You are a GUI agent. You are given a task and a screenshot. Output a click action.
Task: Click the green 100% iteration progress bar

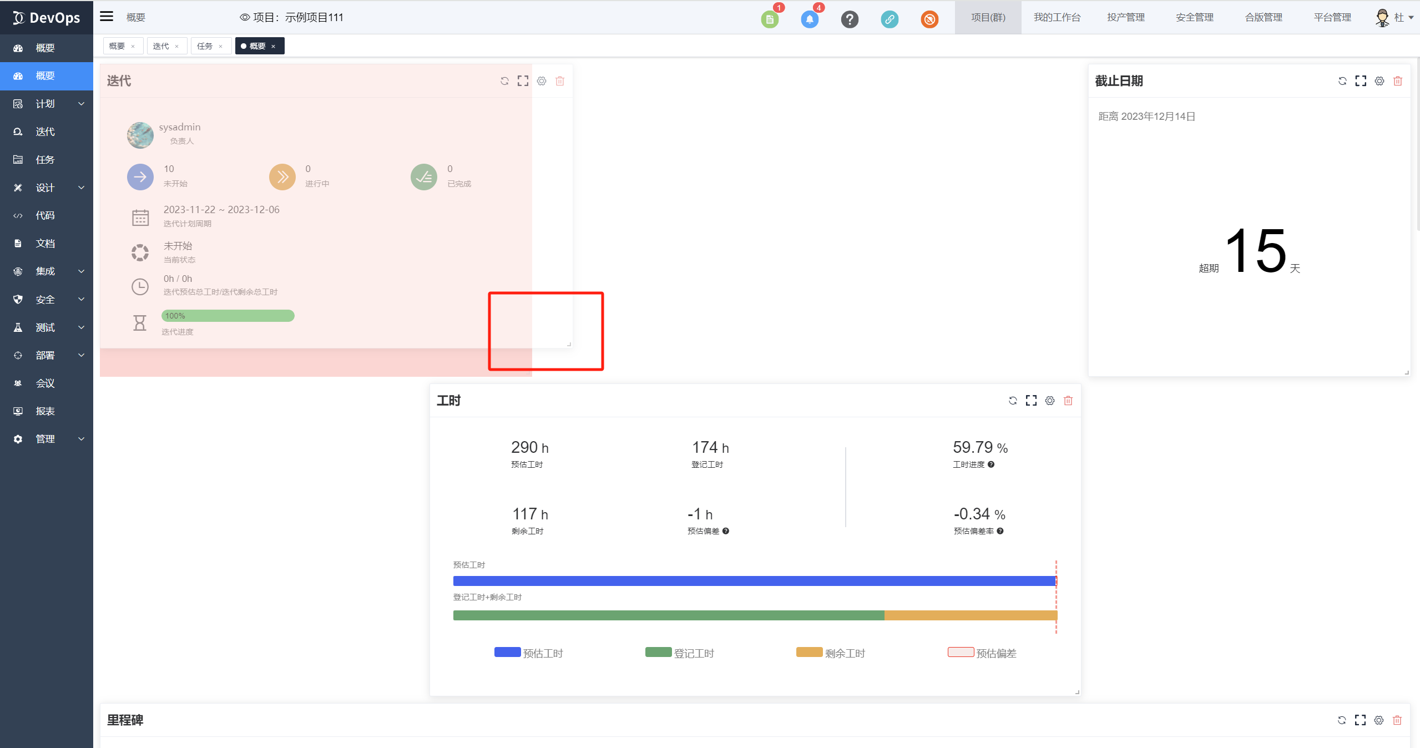point(228,316)
